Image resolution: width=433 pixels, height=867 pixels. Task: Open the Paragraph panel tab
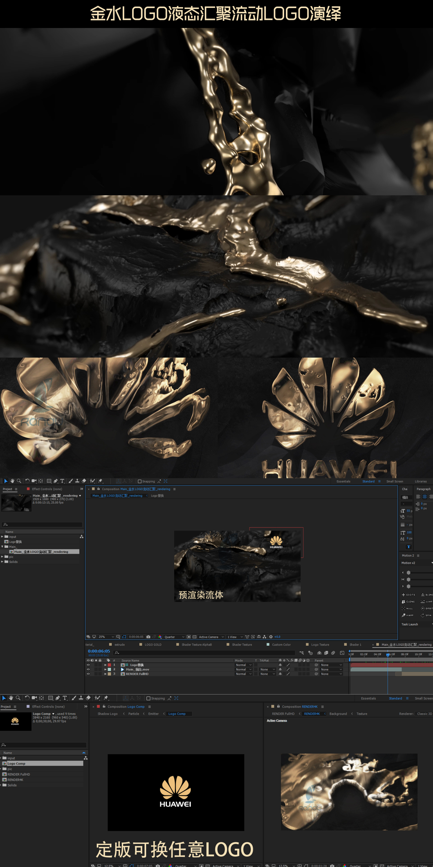pyautogui.click(x=423, y=489)
